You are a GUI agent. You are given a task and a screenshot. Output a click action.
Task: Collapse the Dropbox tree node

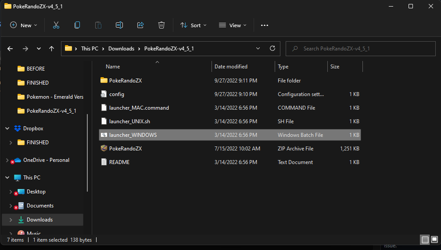coord(7,128)
